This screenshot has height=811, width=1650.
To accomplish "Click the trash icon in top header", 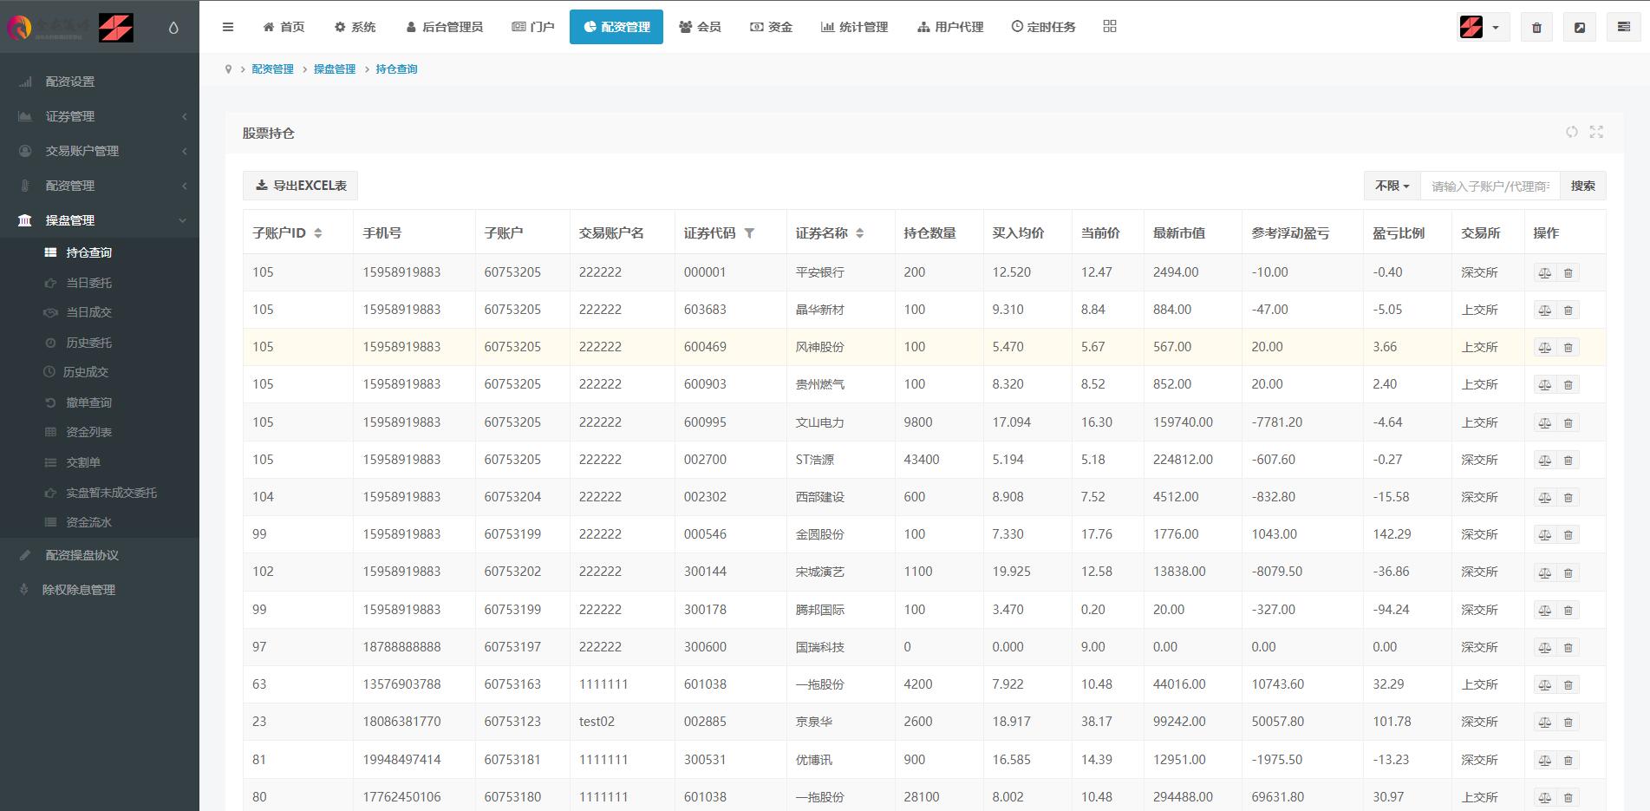I will click(1536, 27).
